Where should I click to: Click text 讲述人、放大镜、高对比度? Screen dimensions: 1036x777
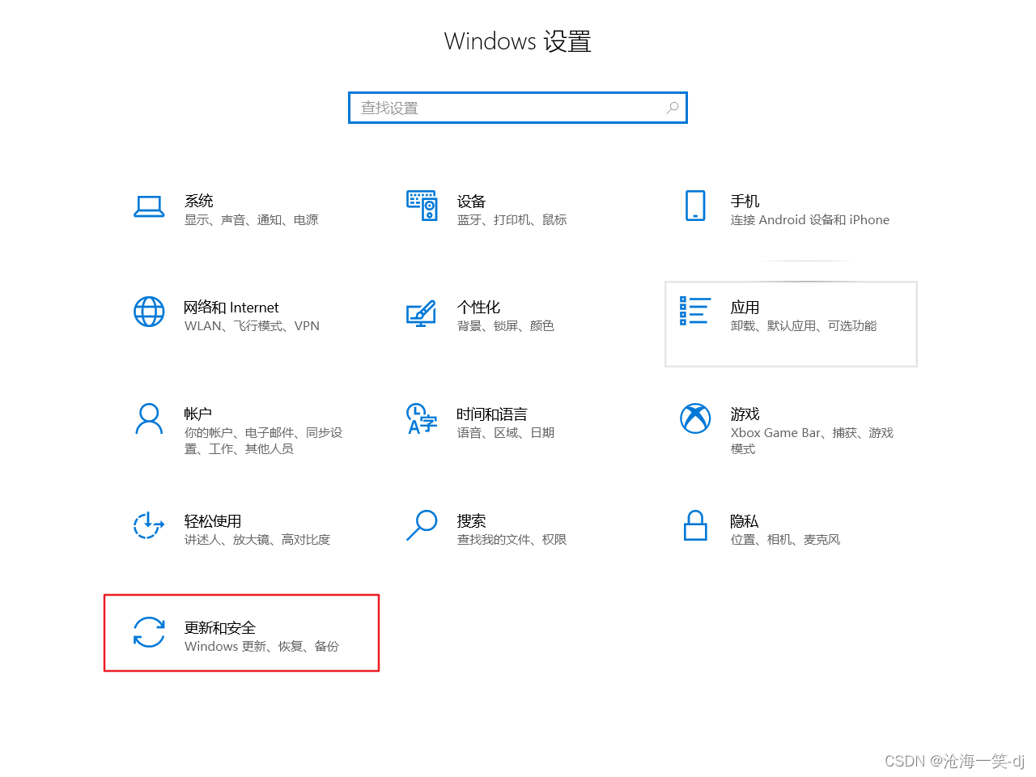pos(257,540)
